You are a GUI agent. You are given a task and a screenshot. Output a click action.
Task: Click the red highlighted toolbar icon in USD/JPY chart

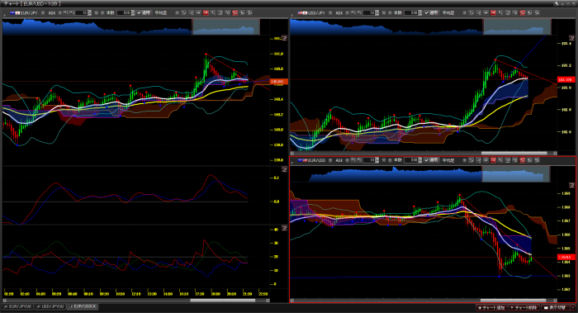pyautogui.click(x=493, y=12)
